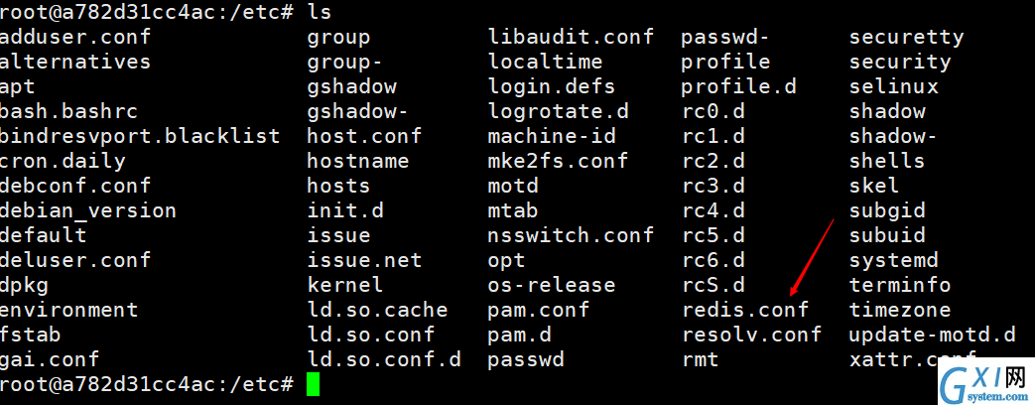Select the debian_version file name
The width and height of the screenshot is (1035, 405).
[x=87, y=210]
